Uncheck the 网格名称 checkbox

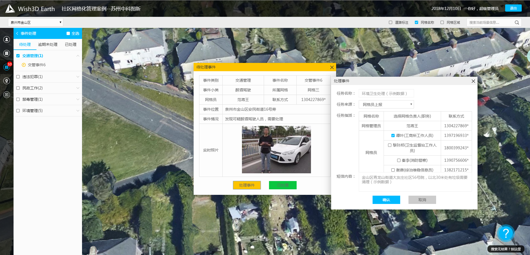(416, 23)
